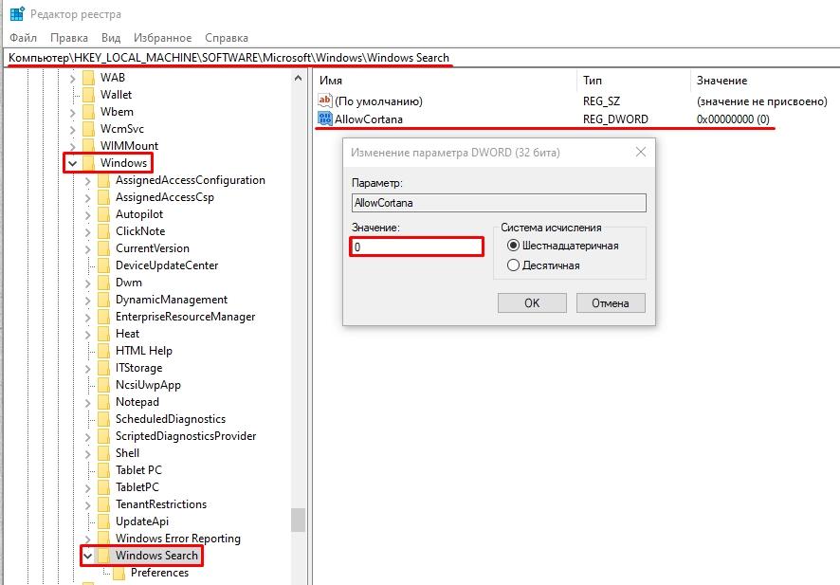840x585 pixels.
Task: Click the Registry Editor app icon in title bar
Action: 17,13
